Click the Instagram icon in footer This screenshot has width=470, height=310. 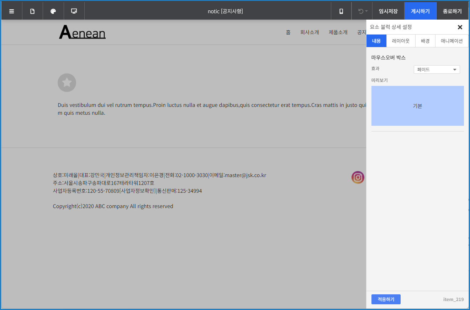tap(358, 177)
